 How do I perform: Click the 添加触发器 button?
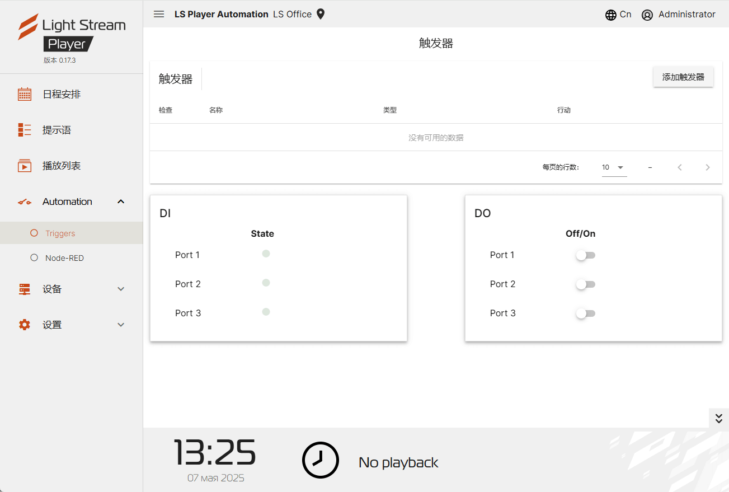tap(683, 77)
